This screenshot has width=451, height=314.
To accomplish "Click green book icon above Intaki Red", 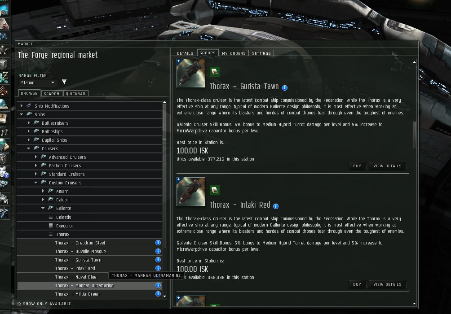I will point(215,190).
